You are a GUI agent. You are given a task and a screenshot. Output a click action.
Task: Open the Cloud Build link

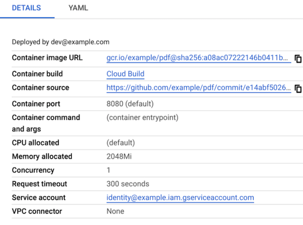[x=125, y=74]
